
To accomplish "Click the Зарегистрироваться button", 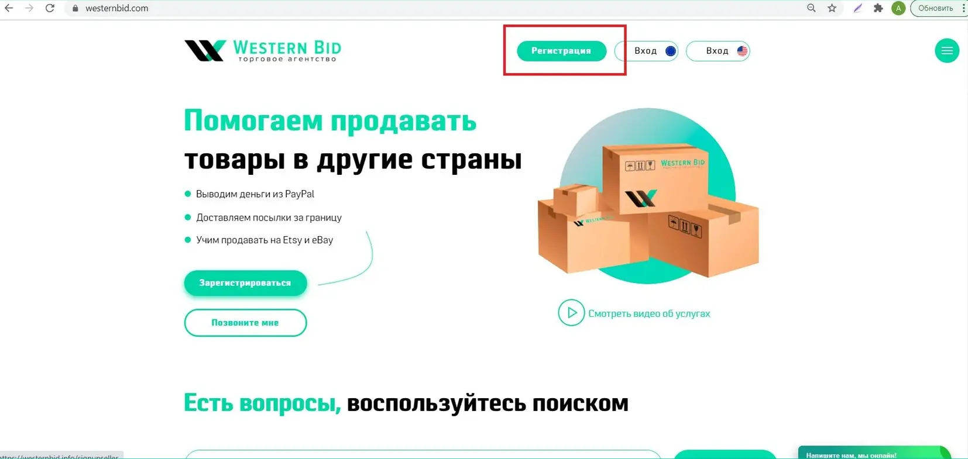I will pos(245,283).
